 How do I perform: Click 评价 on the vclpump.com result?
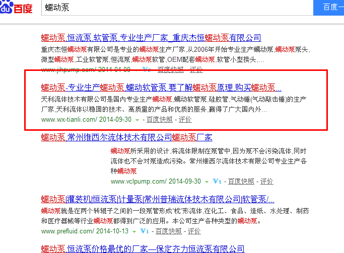click(267, 182)
